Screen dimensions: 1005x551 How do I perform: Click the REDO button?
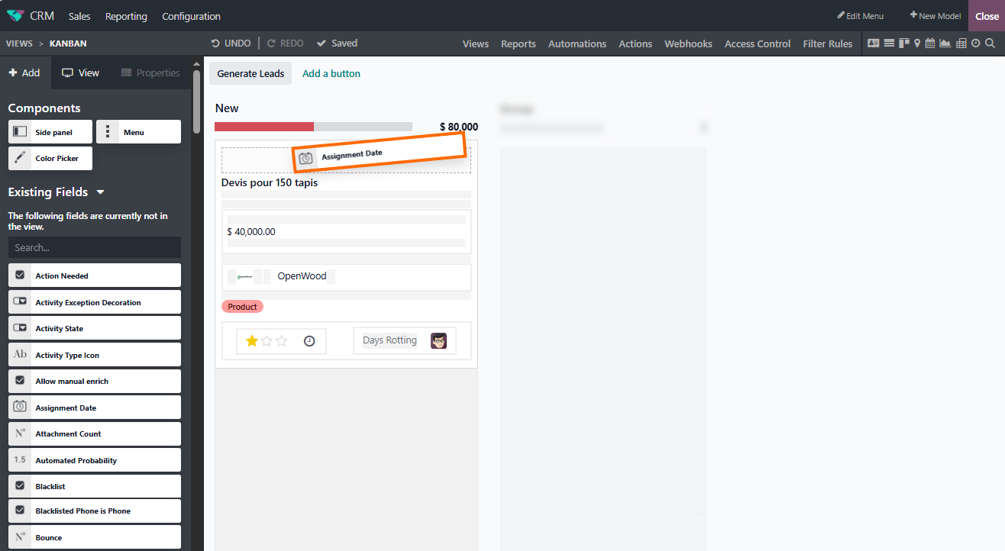click(x=285, y=43)
